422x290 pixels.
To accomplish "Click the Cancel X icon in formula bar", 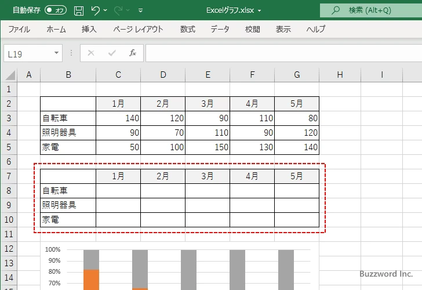I will [90, 53].
